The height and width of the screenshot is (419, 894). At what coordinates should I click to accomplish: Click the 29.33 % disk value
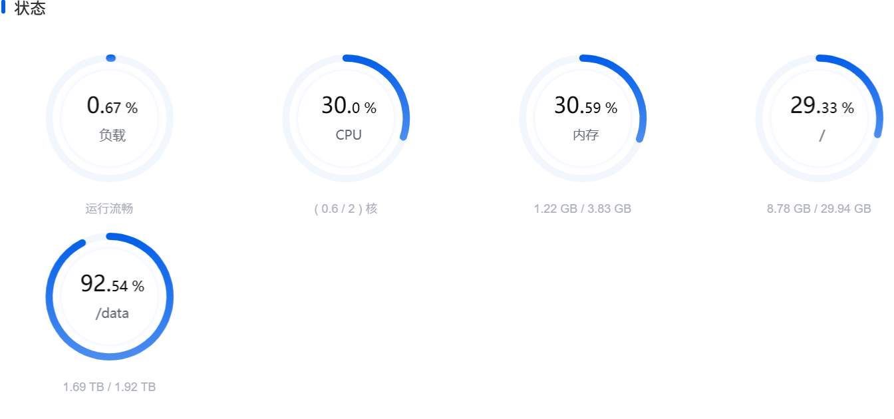pos(822,106)
